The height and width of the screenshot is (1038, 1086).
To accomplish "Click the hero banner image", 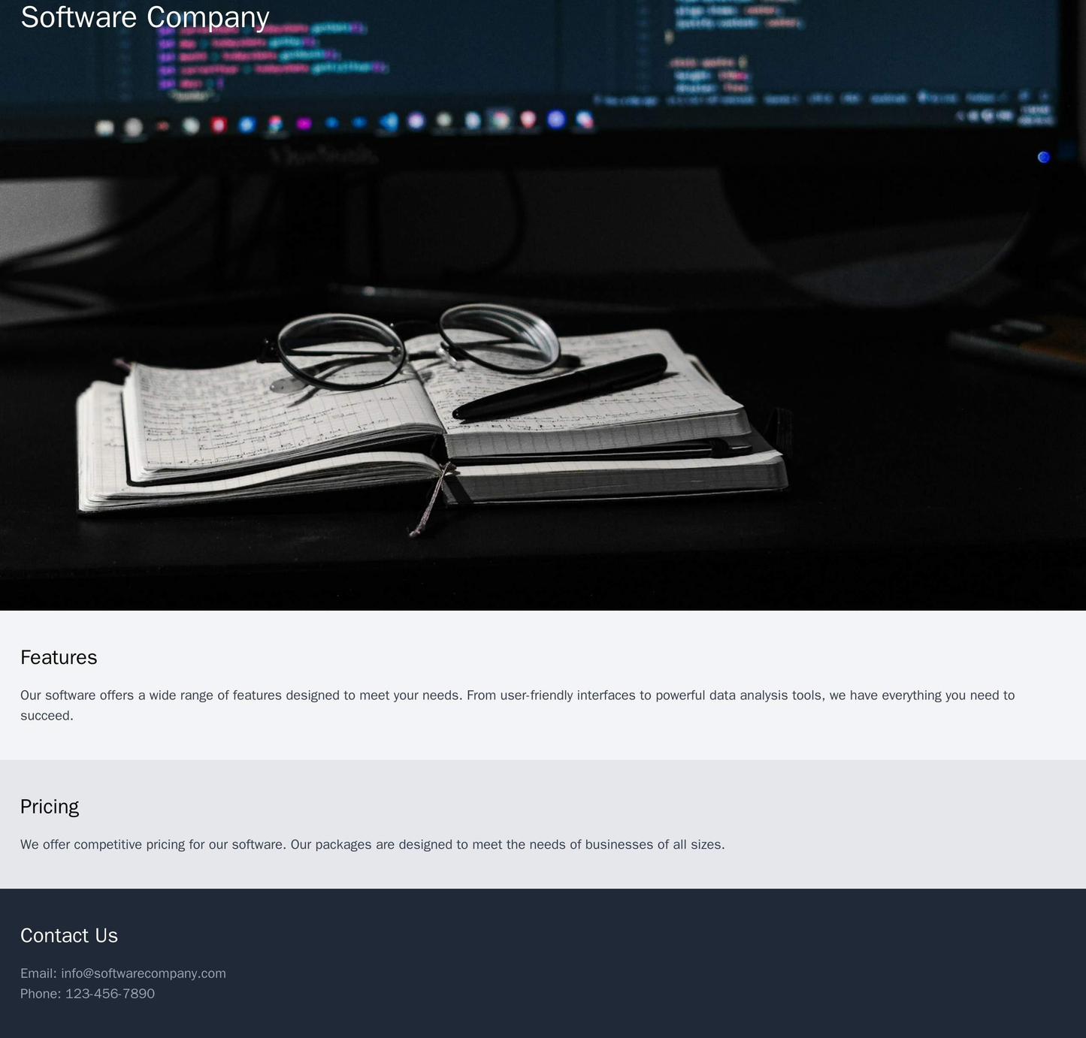I will pos(543,300).
